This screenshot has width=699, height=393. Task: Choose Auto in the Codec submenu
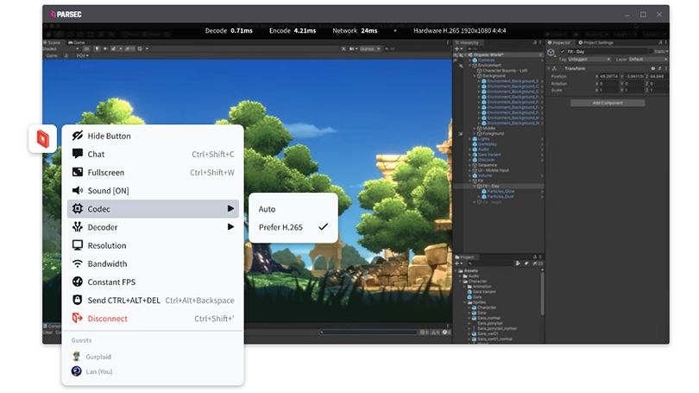pos(268,209)
